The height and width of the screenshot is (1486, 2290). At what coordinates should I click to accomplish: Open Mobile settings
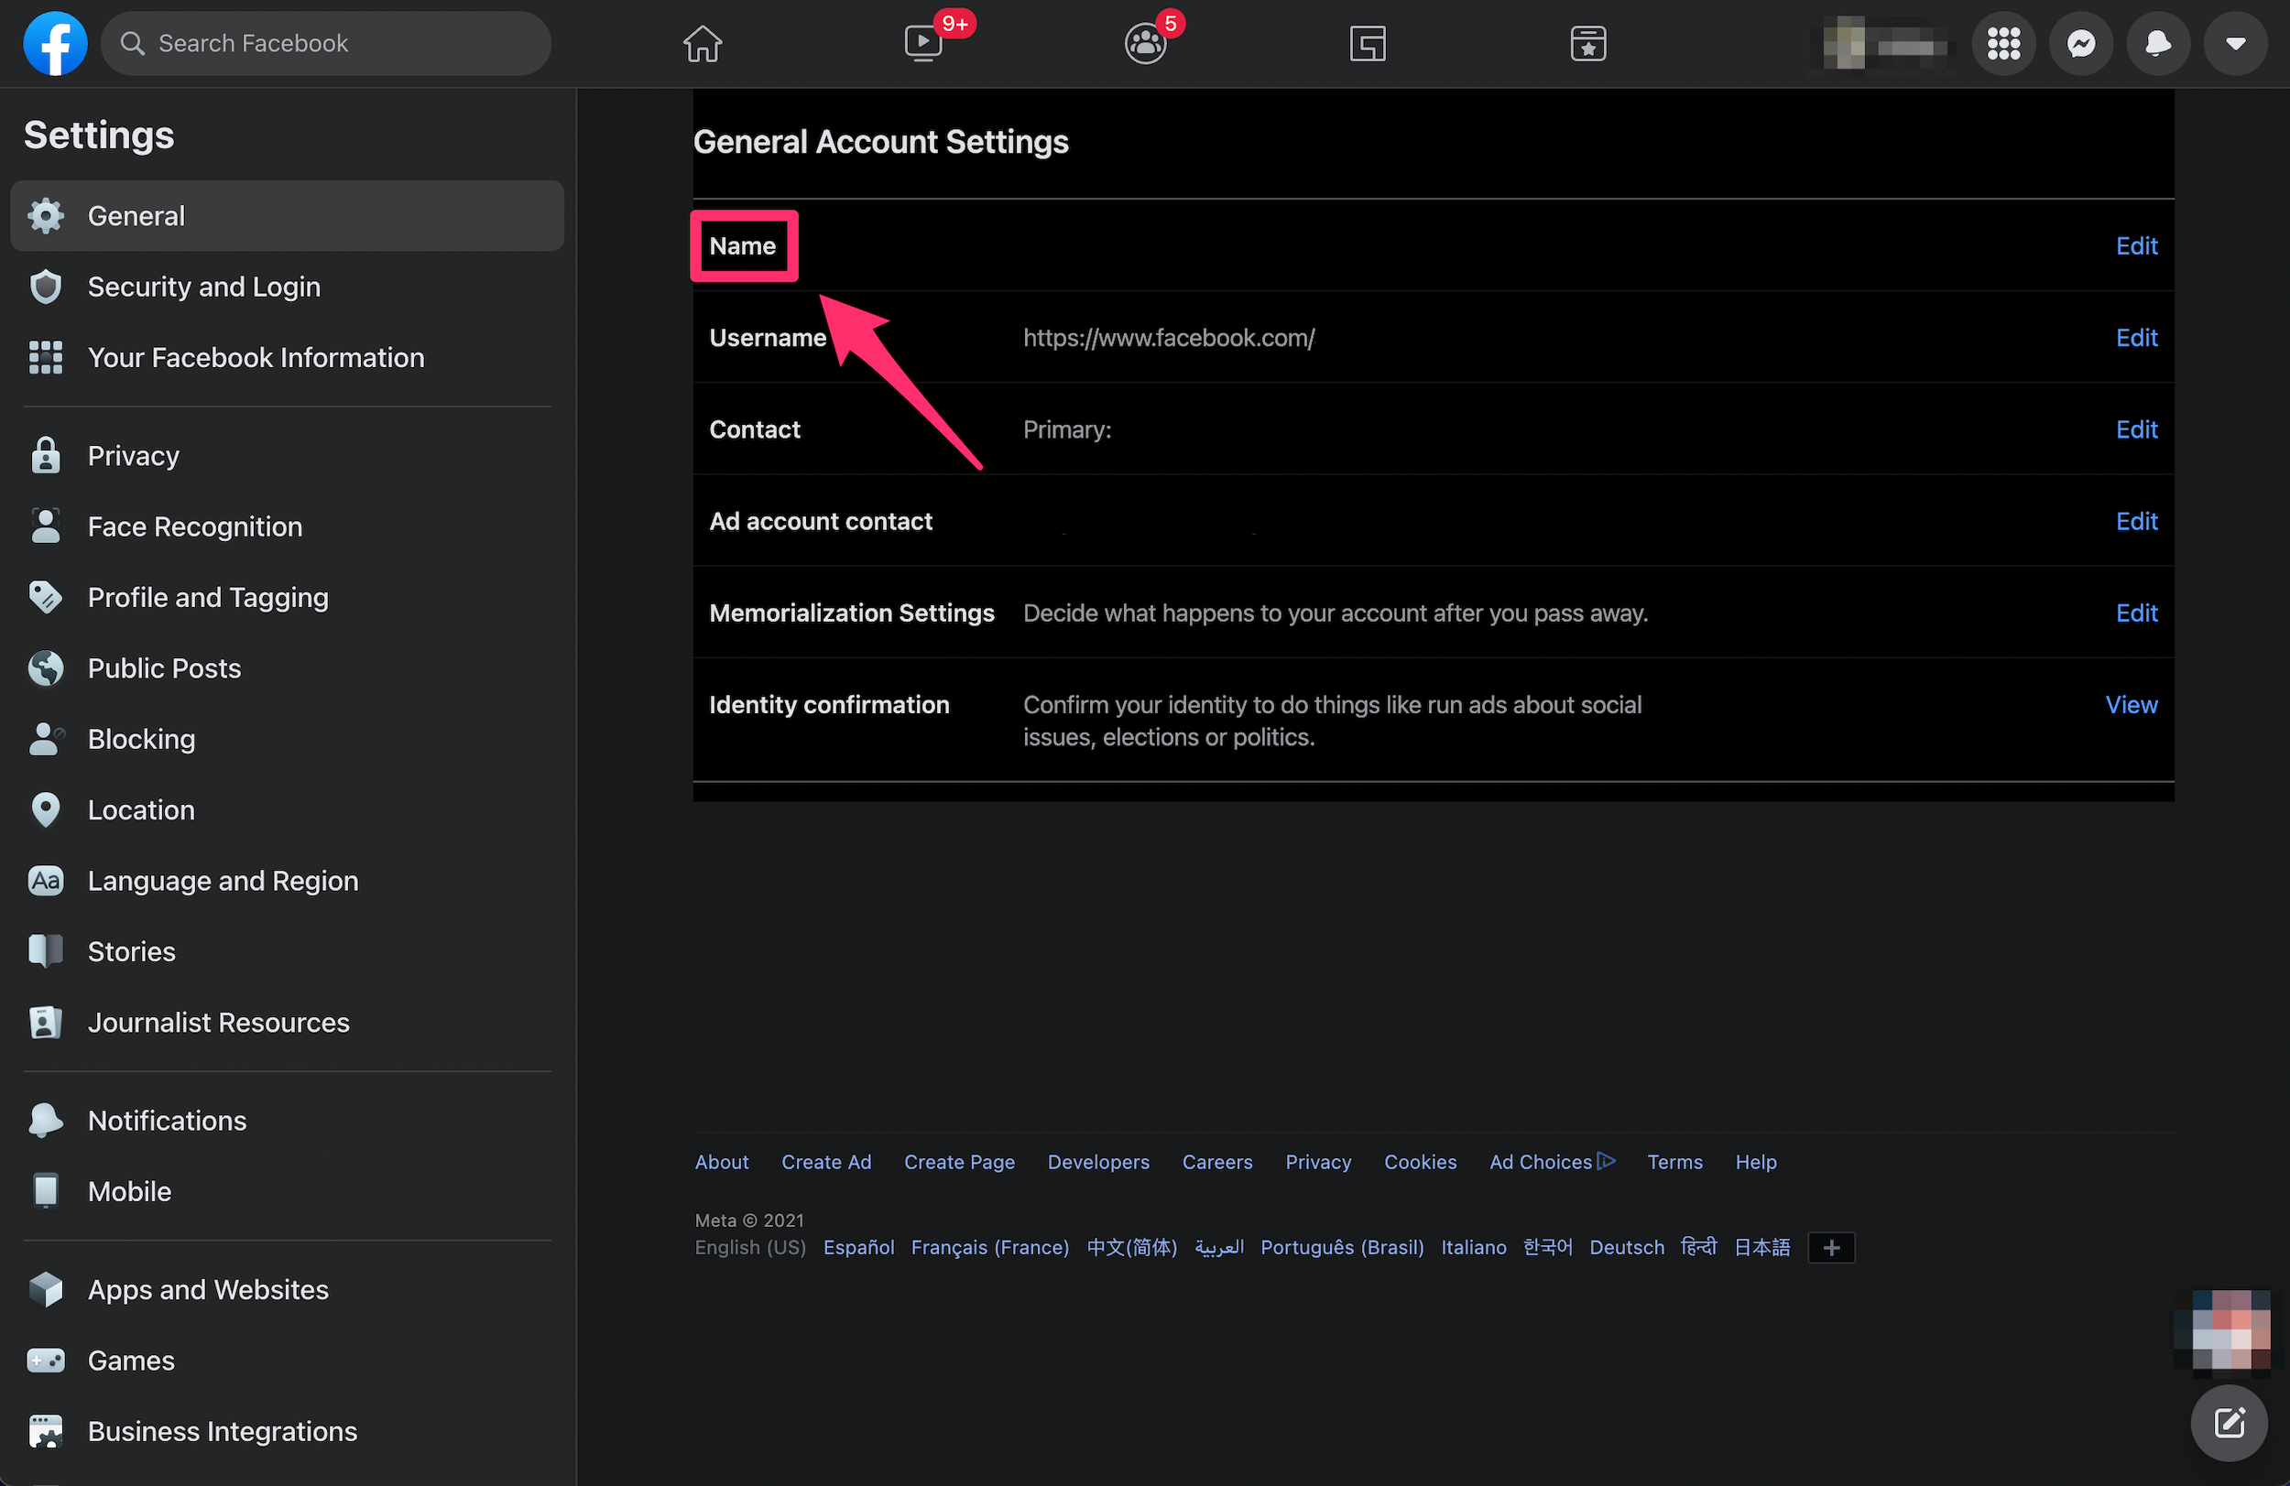pos(287,1192)
